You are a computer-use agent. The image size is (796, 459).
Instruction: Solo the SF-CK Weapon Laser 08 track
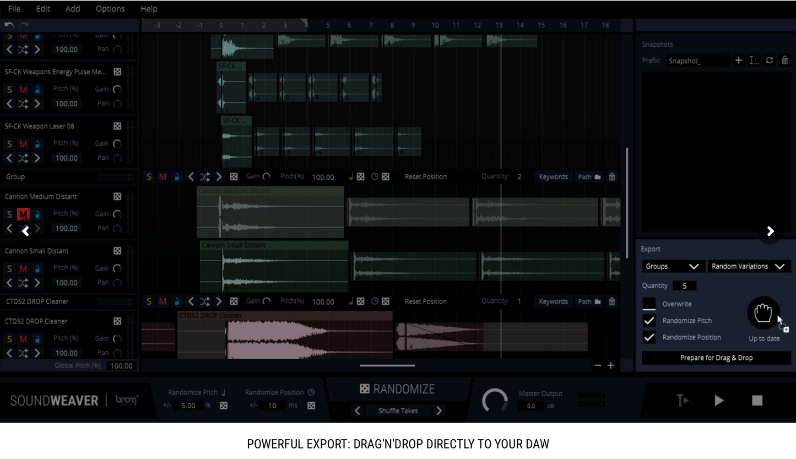pyautogui.click(x=9, y=143)
